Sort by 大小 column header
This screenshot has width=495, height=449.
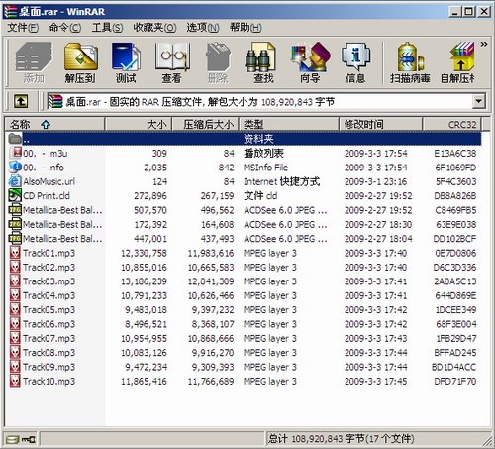(139, 125)
